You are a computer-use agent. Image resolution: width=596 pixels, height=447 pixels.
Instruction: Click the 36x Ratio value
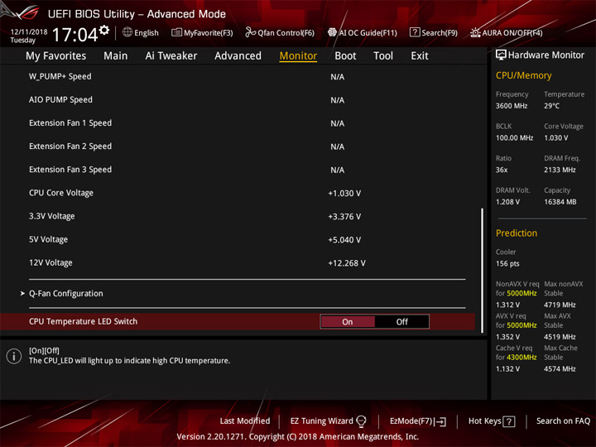tap(502, 170)
